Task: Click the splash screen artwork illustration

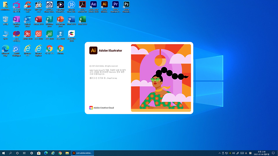Action: [x=161, y=78]
